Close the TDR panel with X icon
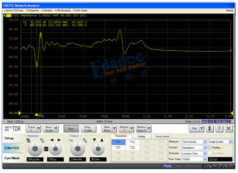238x173 pixels. (x=228, y=129)
